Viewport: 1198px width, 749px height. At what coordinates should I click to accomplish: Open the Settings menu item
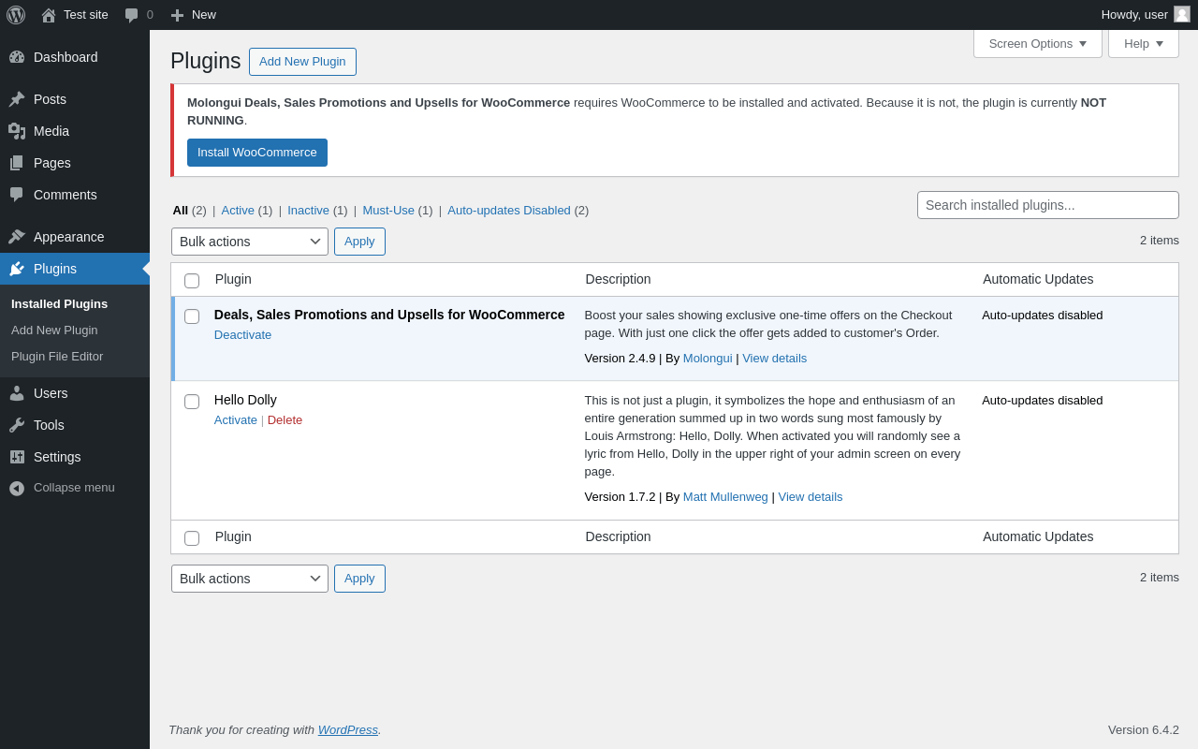(x=75, y=457)
